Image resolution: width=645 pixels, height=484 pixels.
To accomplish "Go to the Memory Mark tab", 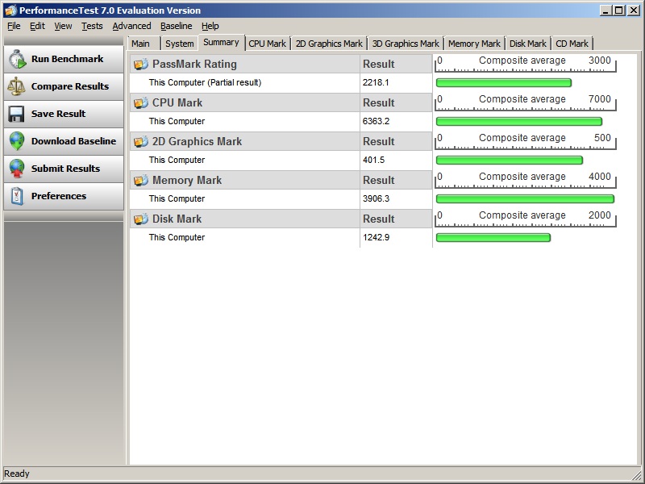I will 474,44.
